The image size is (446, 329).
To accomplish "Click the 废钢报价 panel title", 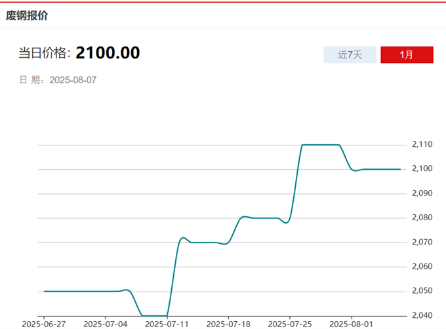I will pyautogui.click(x=27, y=16).
